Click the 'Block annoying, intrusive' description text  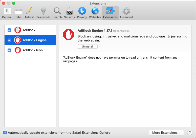pos(132,38)
